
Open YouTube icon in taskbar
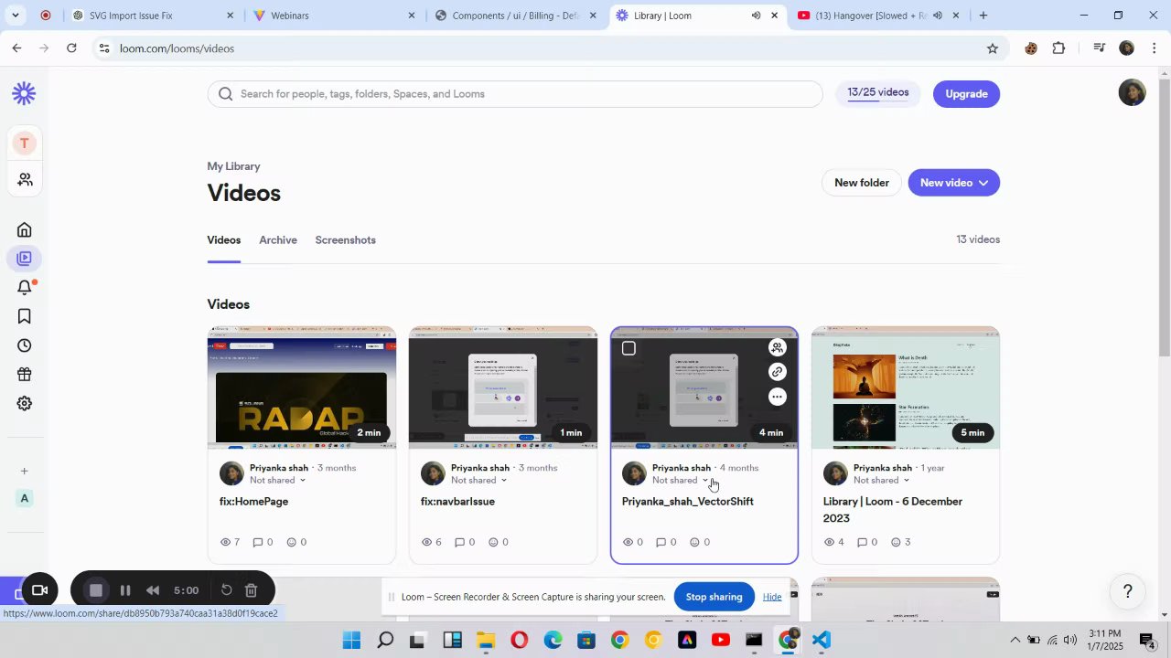[720, 640]
